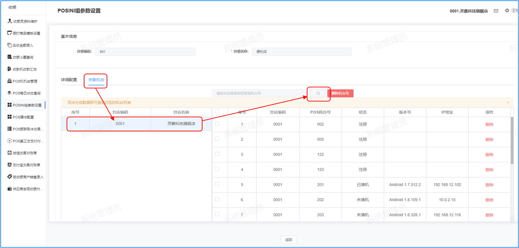Check the box for POS机台号 202

(217, 199)
